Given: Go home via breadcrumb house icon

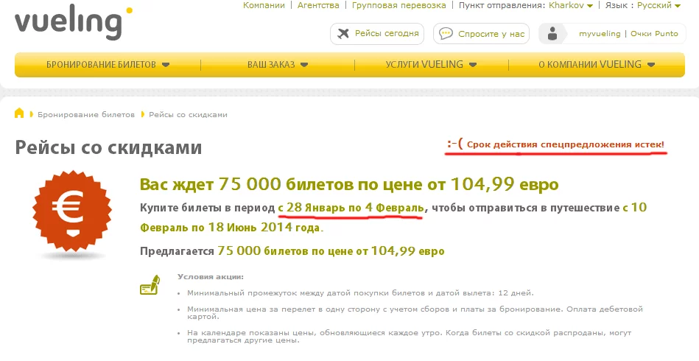Looking at the screenshot, I should pyautogui.click(x=19, y=113).
